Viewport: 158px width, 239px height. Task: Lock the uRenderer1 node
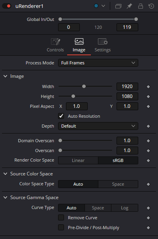pos(141,6)
